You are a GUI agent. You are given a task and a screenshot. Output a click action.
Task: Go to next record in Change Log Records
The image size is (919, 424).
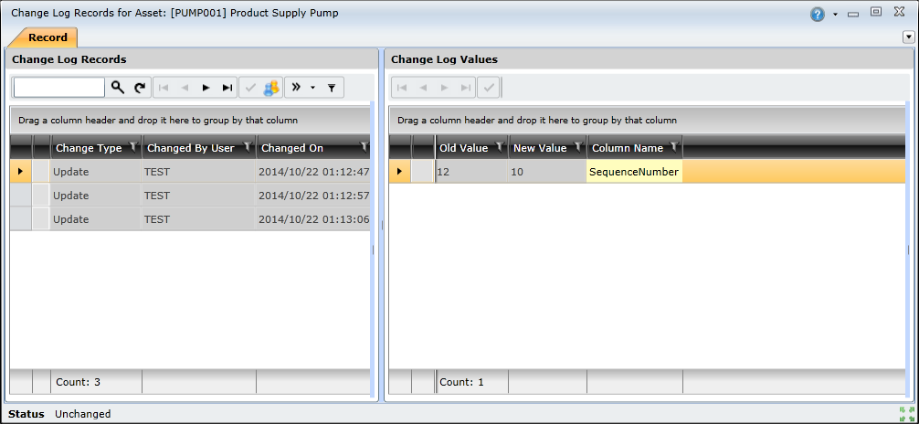pos(206,88)
